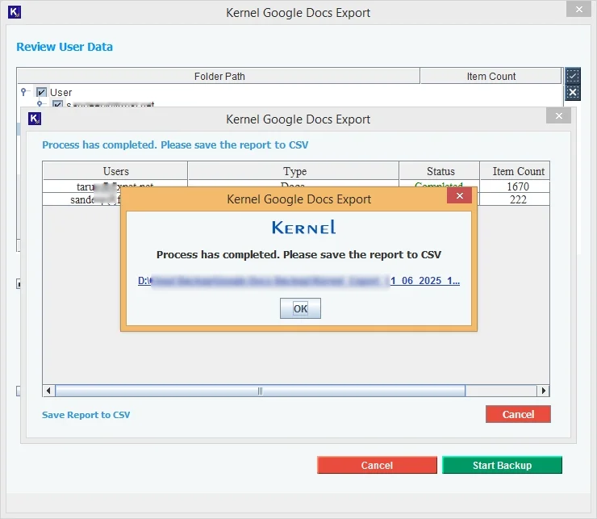Click the green Start Backup button
597x519 pixels.
(502, 465)
